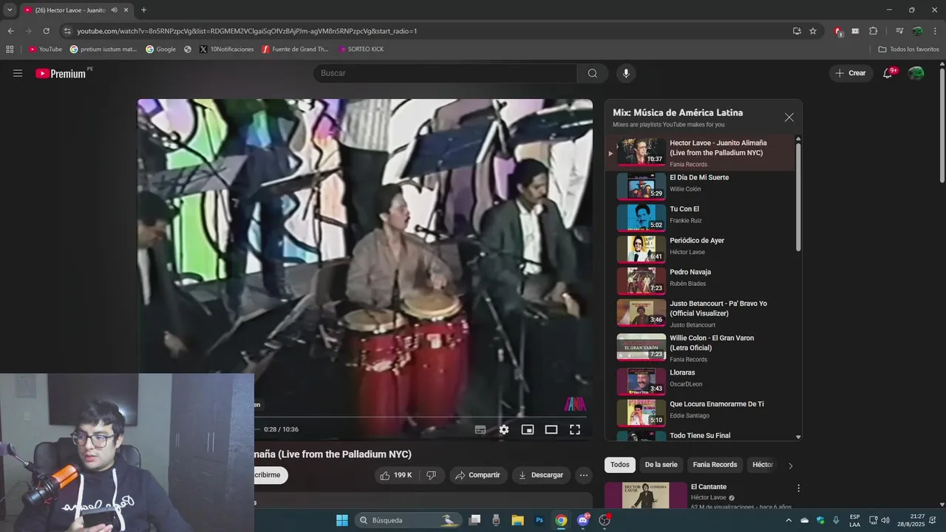Enter fullscreen video mode
Image resolution: width=946 pixels, height=532 pixels.
click(x=575, y=429)
